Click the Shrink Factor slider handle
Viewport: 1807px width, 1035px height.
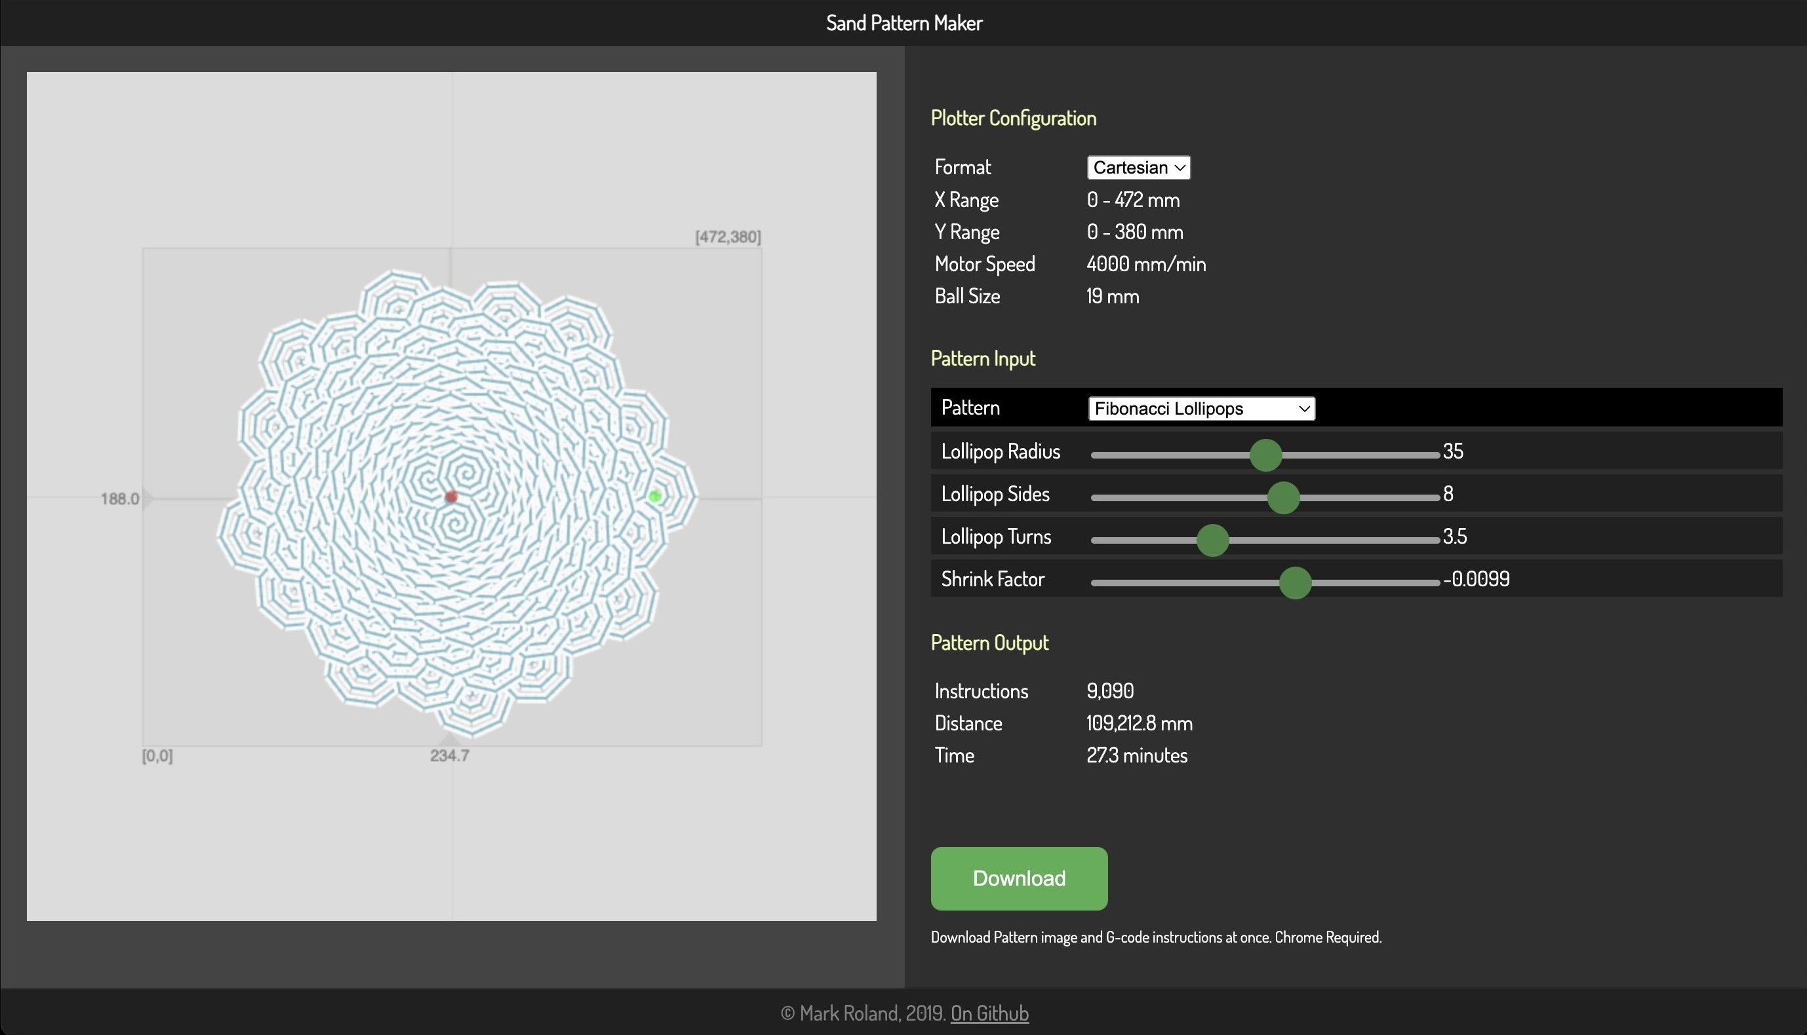(1295, 583)
